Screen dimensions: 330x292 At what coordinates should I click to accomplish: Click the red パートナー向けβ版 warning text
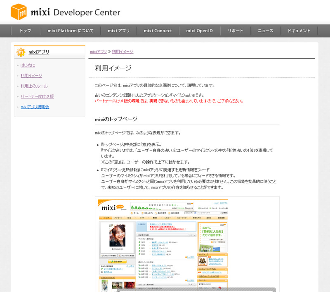tap(169, 101)
